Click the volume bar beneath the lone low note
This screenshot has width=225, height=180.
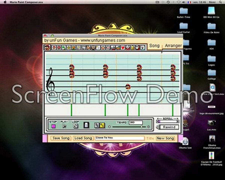tap(128, 110)
